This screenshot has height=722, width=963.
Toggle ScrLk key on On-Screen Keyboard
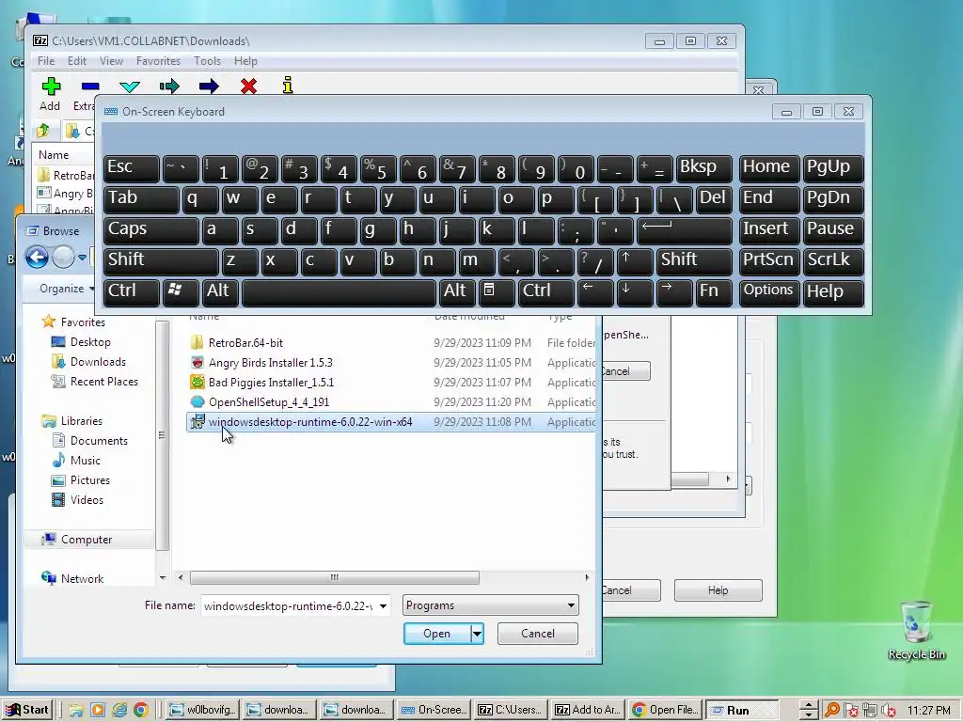click(833, 260)
